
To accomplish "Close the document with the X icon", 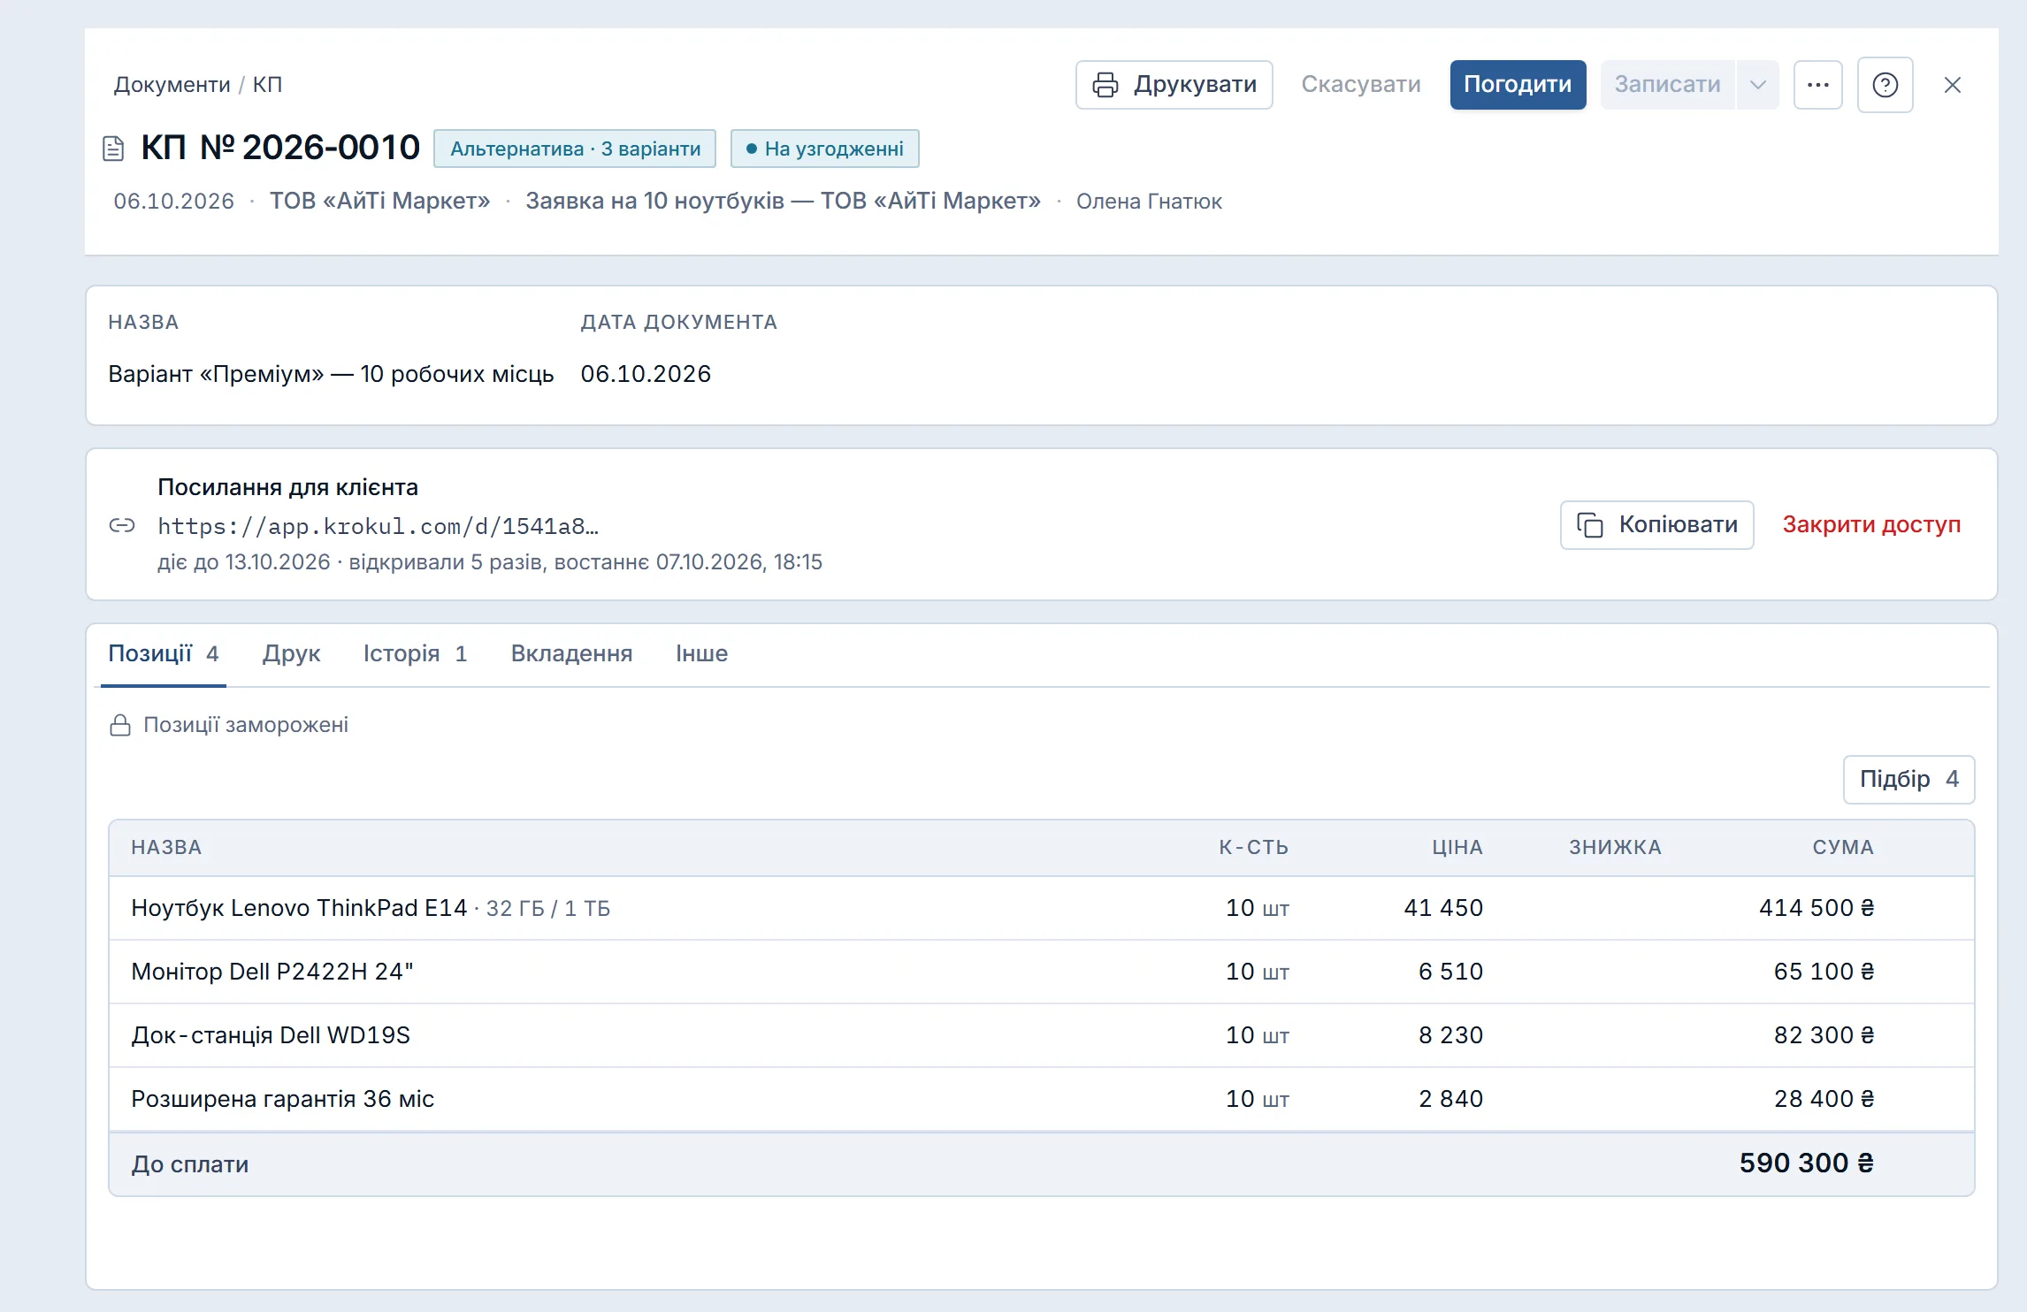I will tap(1953, 85).
